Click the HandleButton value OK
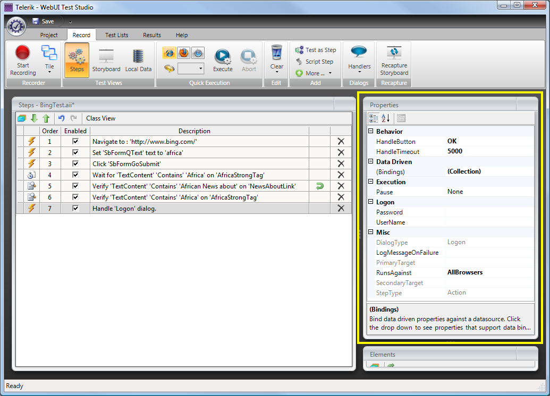The image size is (550, 396). [489, 141]
